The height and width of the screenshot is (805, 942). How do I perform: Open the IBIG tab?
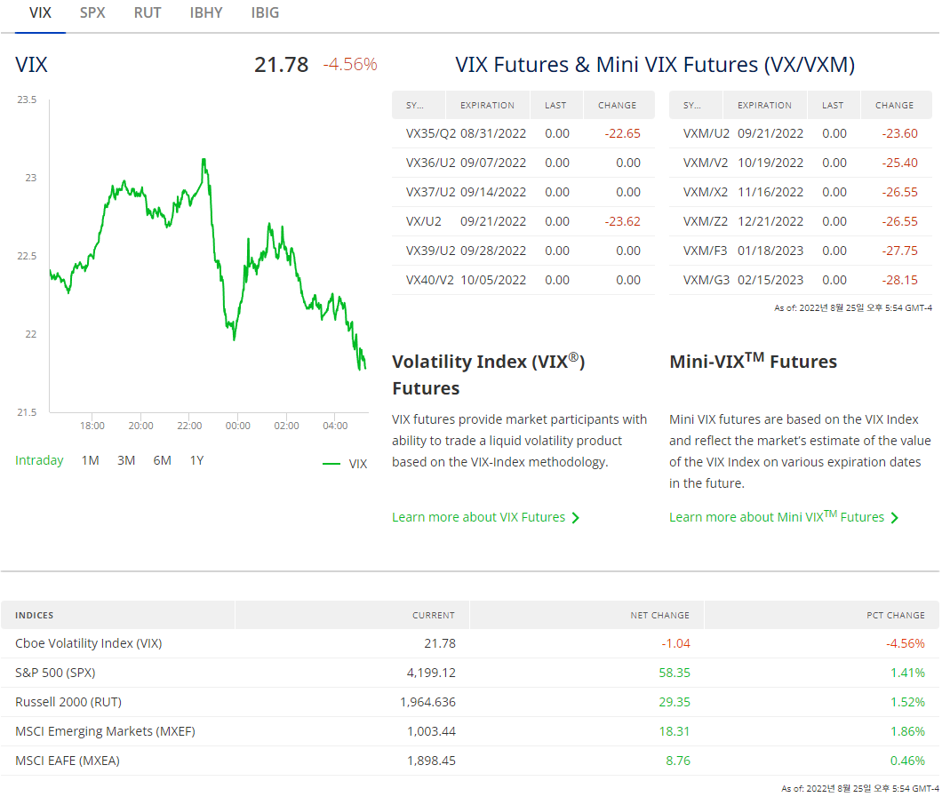[x=265, y=12]
